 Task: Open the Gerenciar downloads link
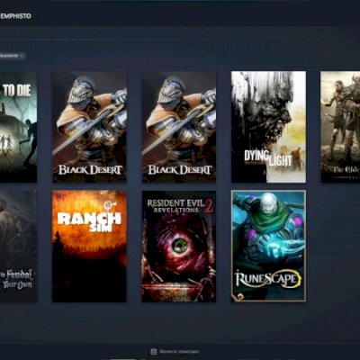tap(179, 351)
